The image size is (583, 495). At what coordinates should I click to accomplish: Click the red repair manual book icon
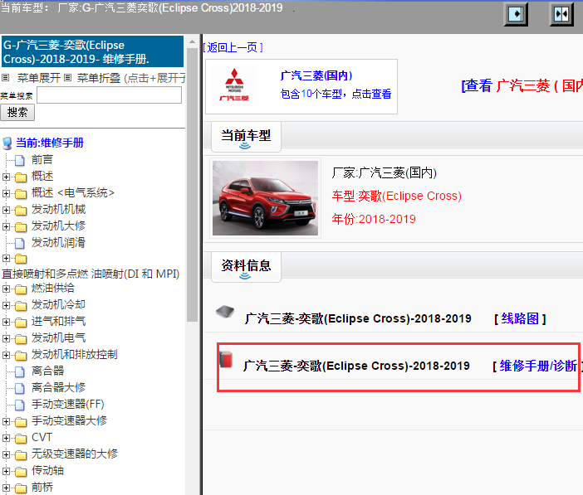tap(226, 360)
